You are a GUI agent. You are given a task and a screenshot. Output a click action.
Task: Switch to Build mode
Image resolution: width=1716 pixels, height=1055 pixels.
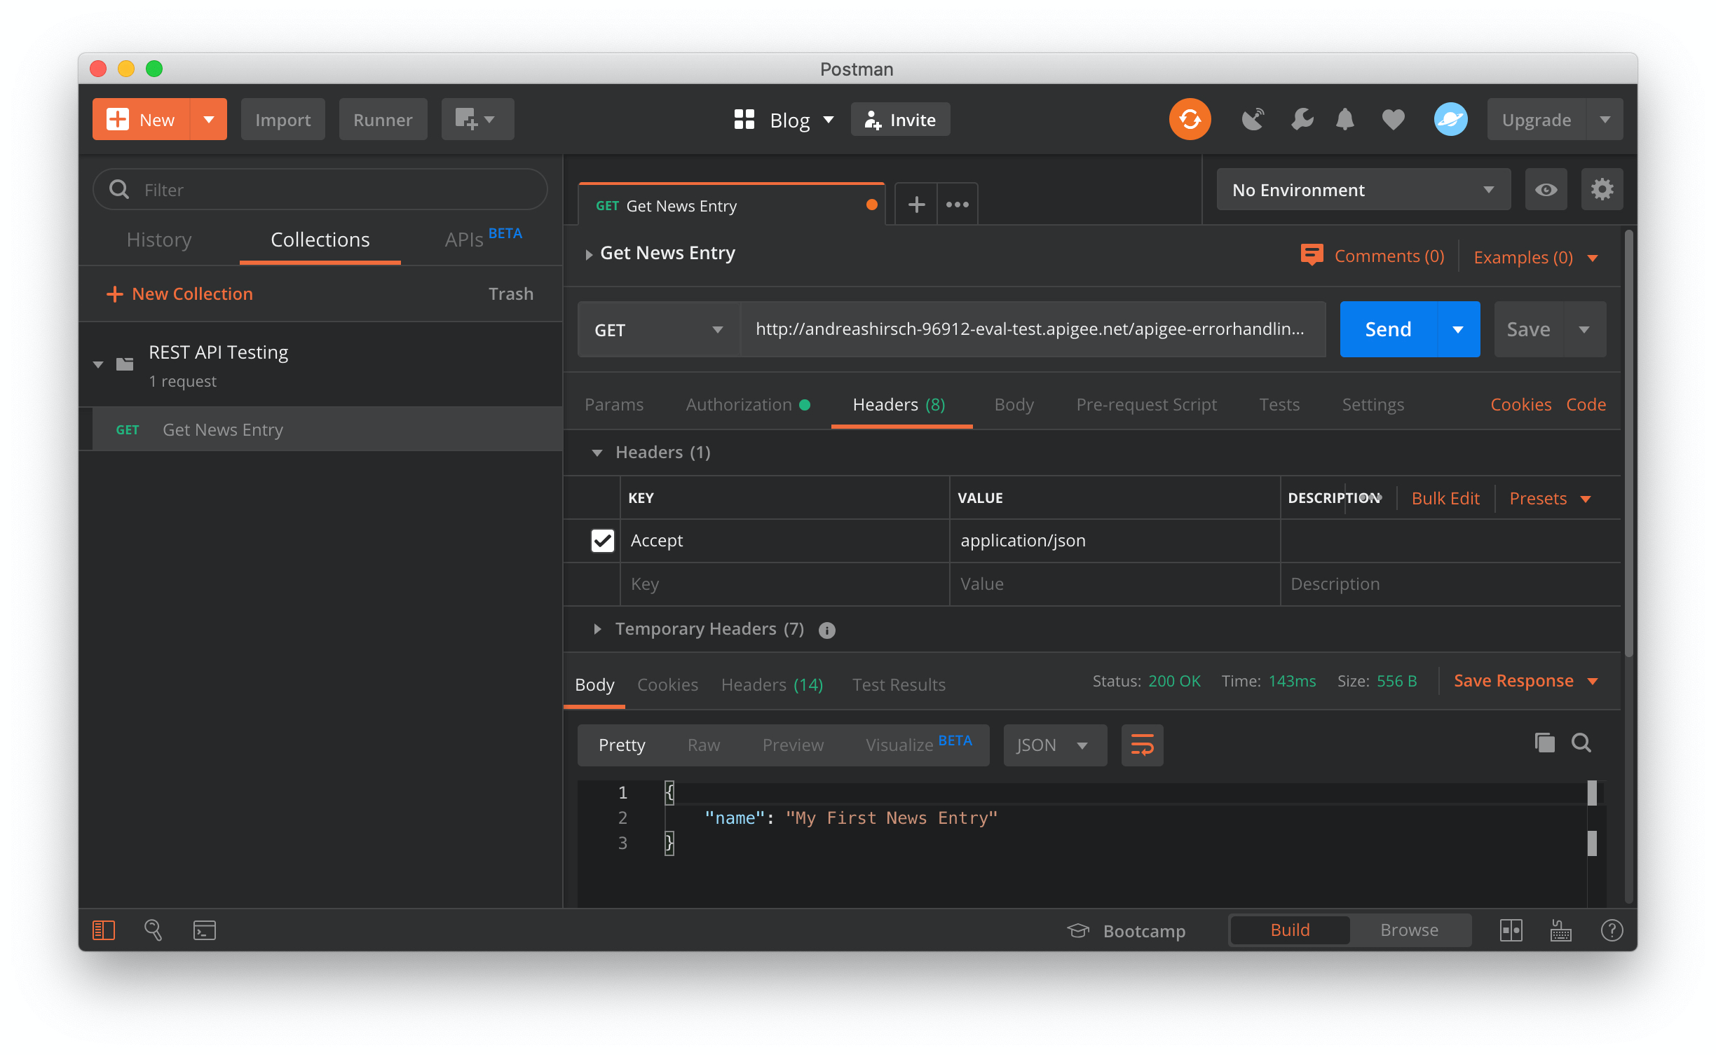coord(1290,930)
